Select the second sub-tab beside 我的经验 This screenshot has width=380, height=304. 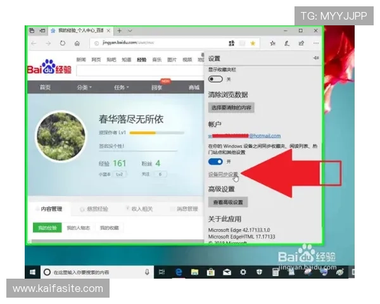point(79,227)
